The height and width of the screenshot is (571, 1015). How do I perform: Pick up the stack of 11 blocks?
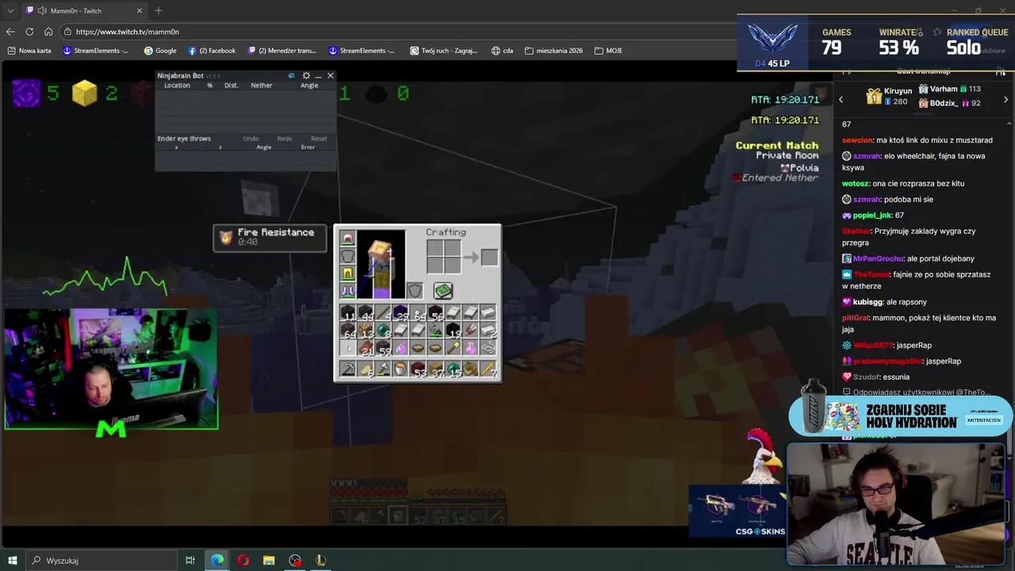point(348,313)
